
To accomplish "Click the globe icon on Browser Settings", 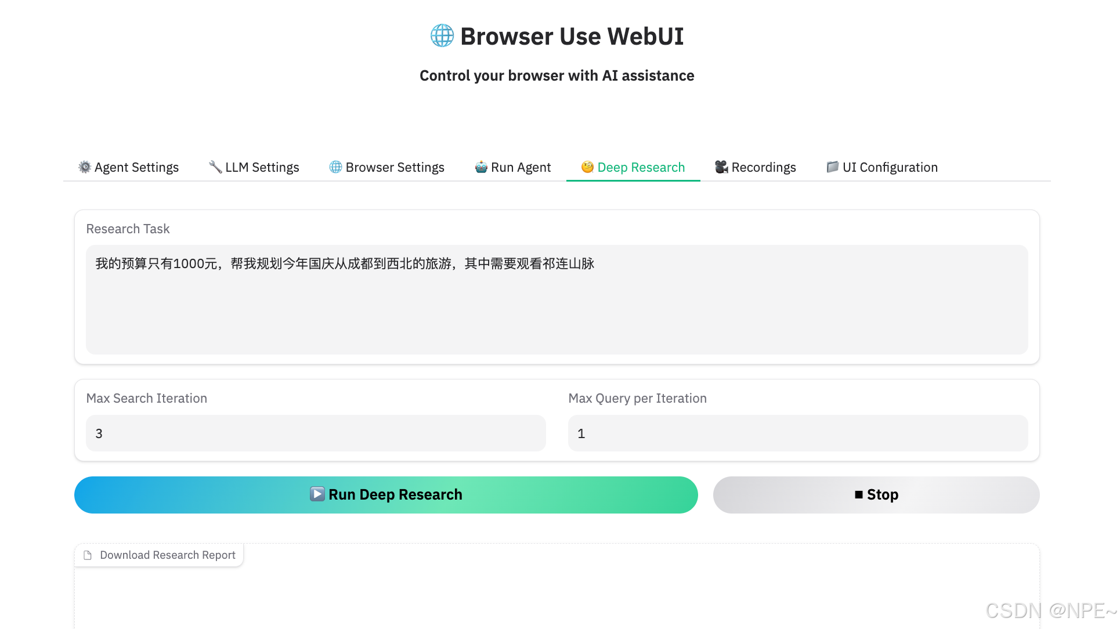I will point(335,167).
